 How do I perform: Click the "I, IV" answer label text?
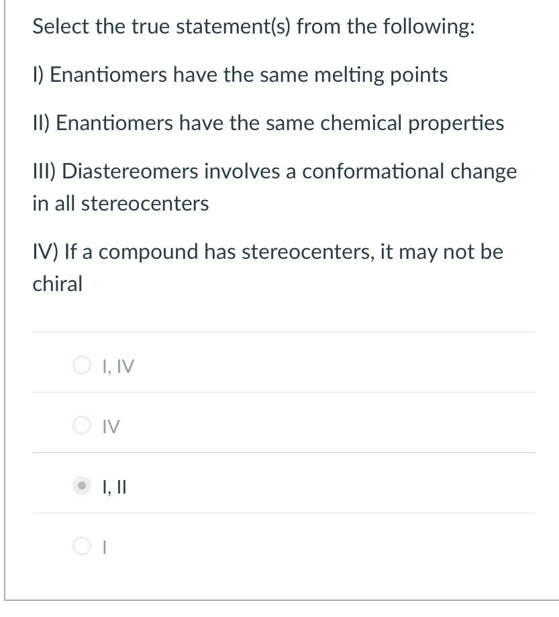[x=118, y=365]
